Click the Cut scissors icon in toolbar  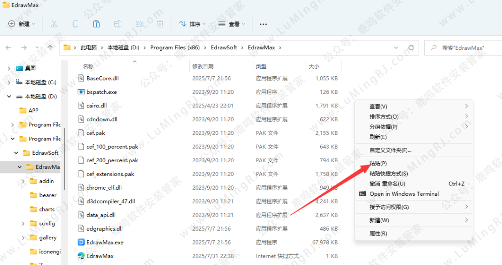54,24
